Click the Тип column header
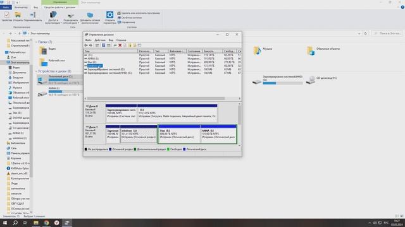Image resolution: width=405 pixels, height=227 pixels. (161, 51)
